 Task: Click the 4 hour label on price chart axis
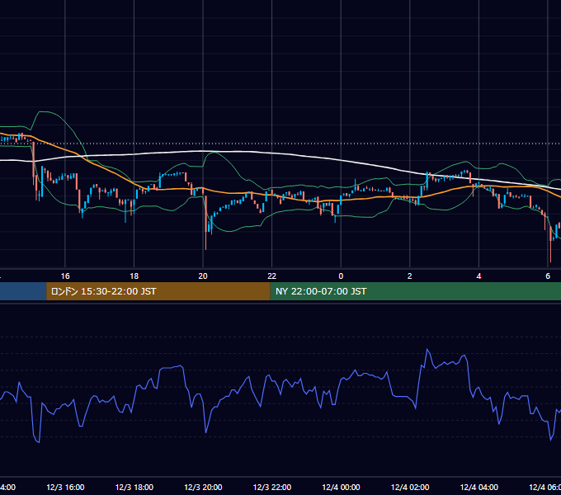tap(478, 276)
